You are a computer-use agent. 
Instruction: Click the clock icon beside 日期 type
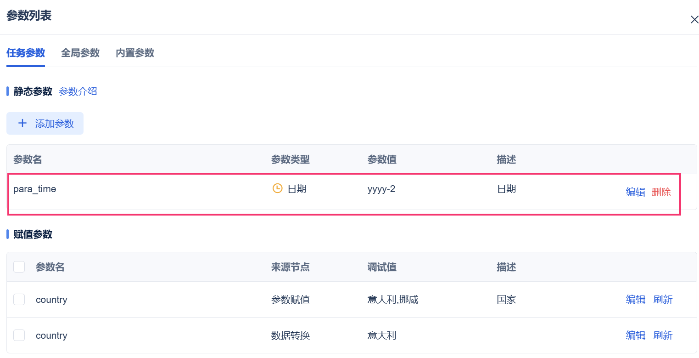click(277, 188)
